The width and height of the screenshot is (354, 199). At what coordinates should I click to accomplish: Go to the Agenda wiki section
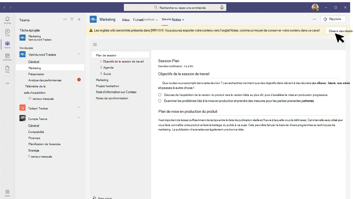pos(107,67)
